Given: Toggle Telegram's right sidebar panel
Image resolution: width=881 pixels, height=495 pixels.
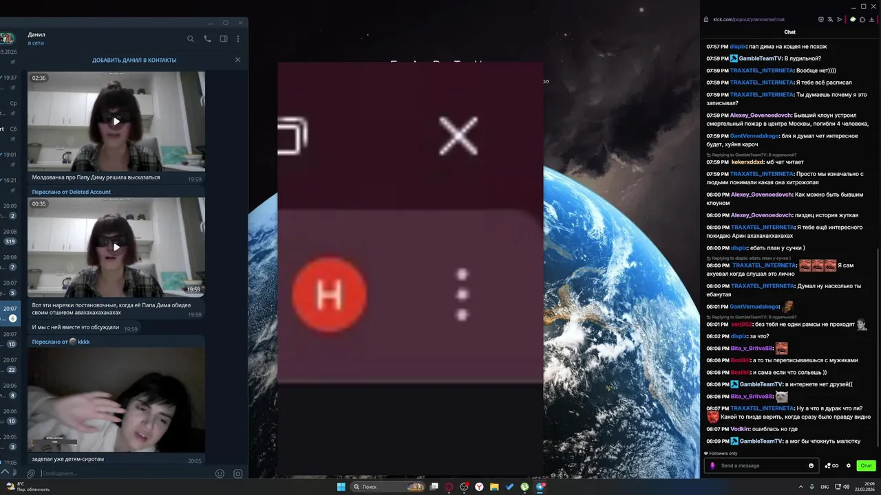Looking at the screenshot, I should pos(224,39).
